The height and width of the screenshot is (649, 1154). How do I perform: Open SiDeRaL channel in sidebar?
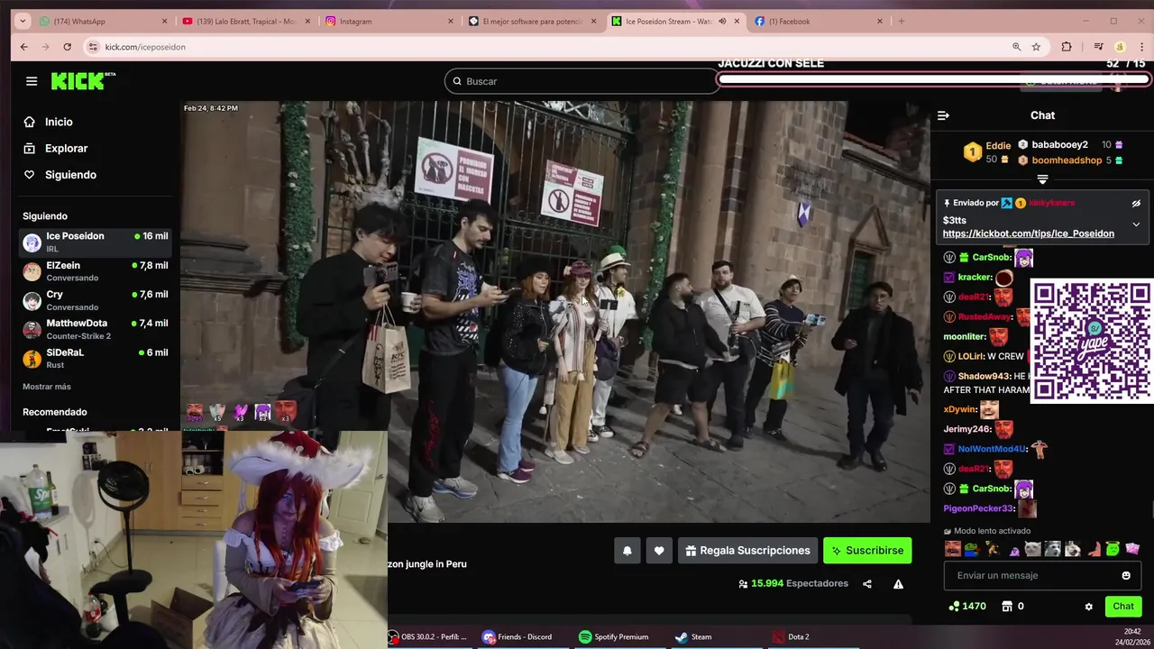[96, 358]
